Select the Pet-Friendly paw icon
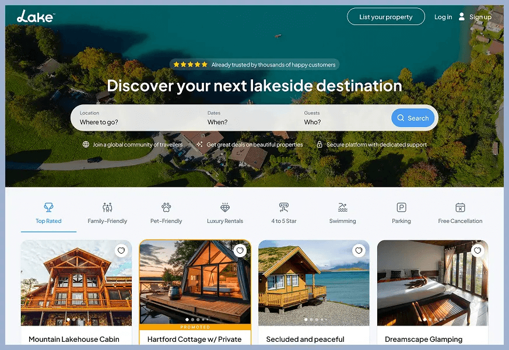509x350 pixels. [166, 207]
